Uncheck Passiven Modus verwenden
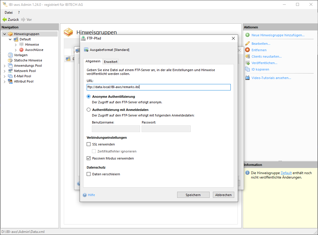Screen dimensions: 318x235 click(x=89, y=158)
